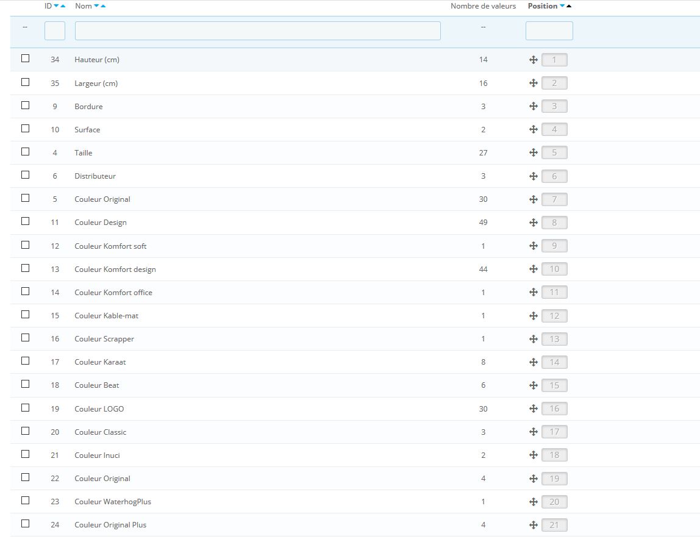Image resolution: width=700 pixels, height=539 pixels.
Task: Click move handle for Couleur Beat row
Action: 533,386
